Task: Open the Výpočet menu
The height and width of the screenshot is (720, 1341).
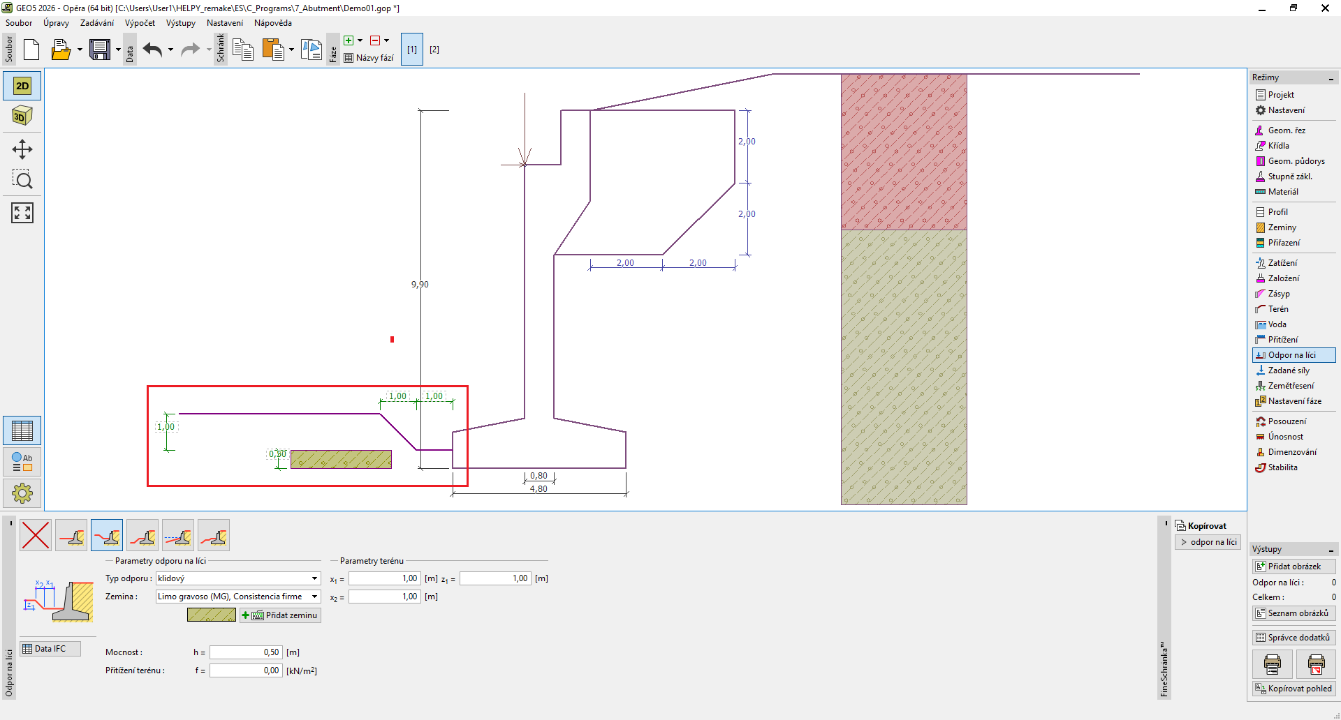Action: pos(140,23)
